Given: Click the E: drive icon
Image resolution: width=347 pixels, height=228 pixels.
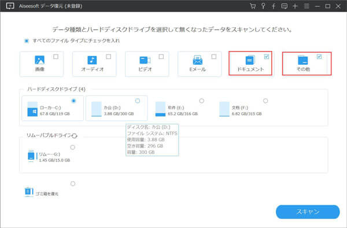Looking at the screenshot, I should (160, 109).
